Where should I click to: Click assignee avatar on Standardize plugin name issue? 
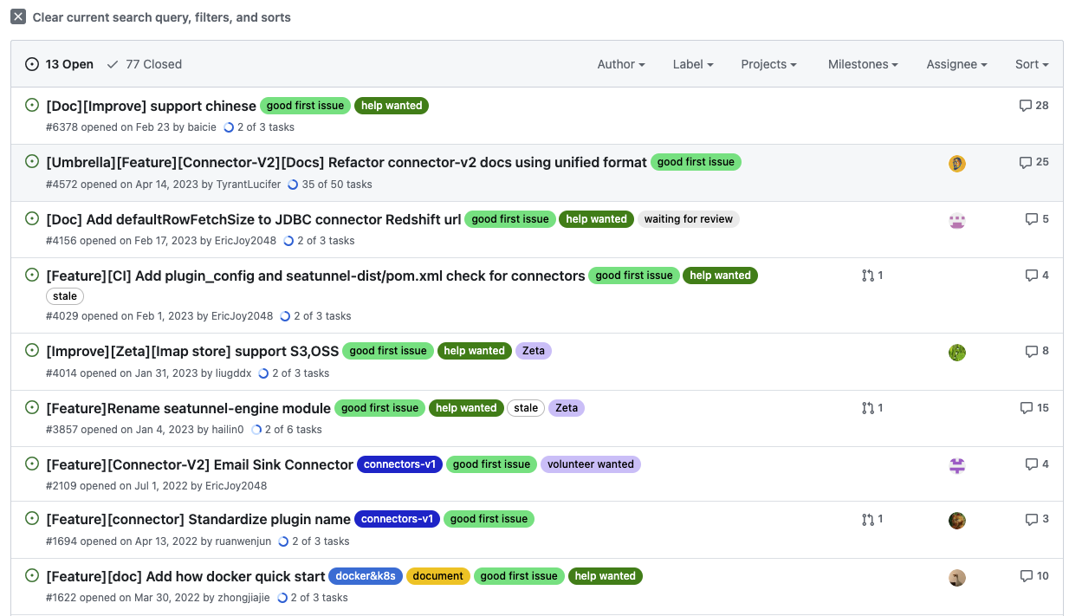[957, 521]
